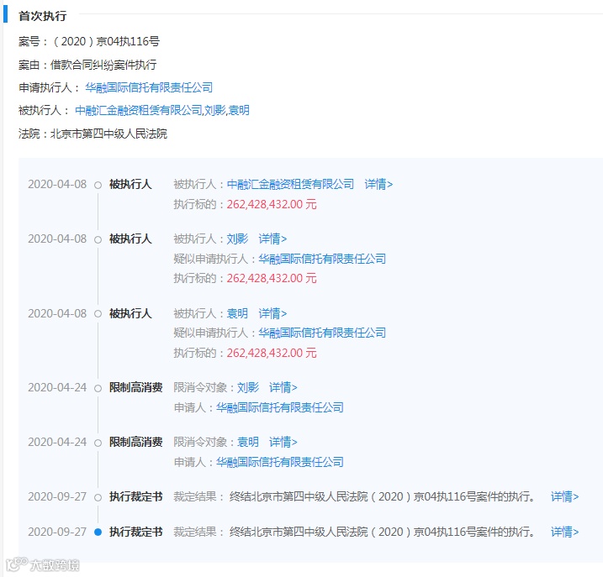Screen dimensions: 603x577
Task: Open 申请人 华融国际信托 link under 限消令对象 袁明
Action: [x=280, y=462]
